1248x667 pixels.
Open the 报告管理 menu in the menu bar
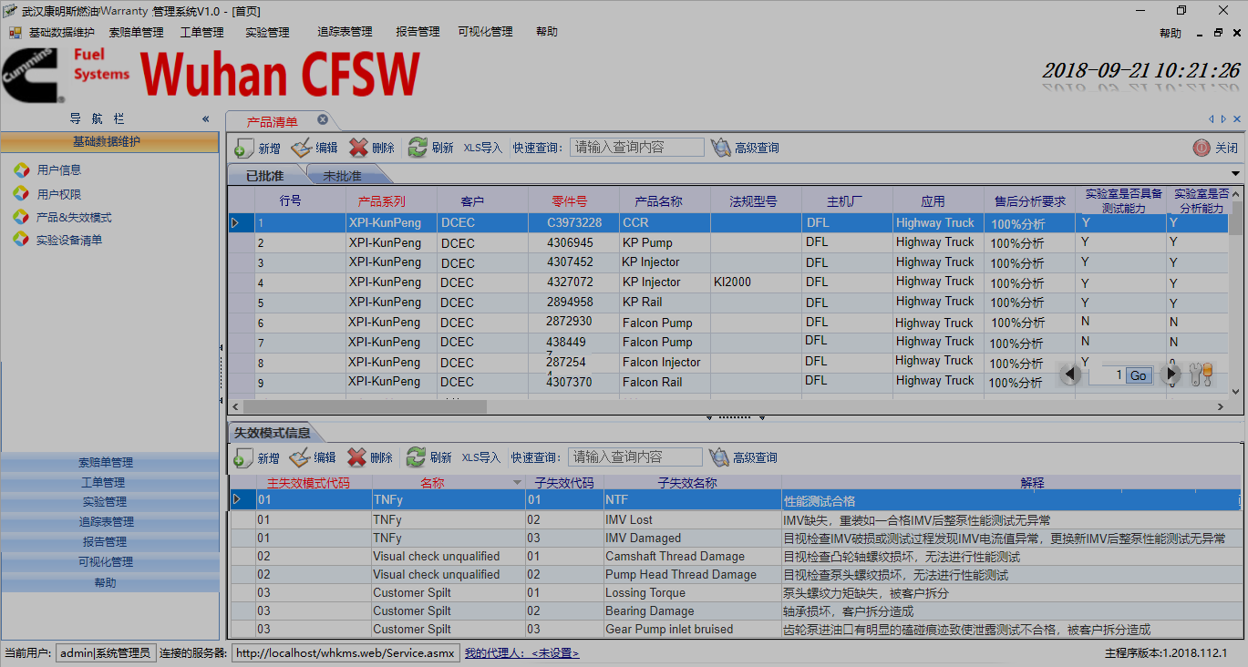418,32
